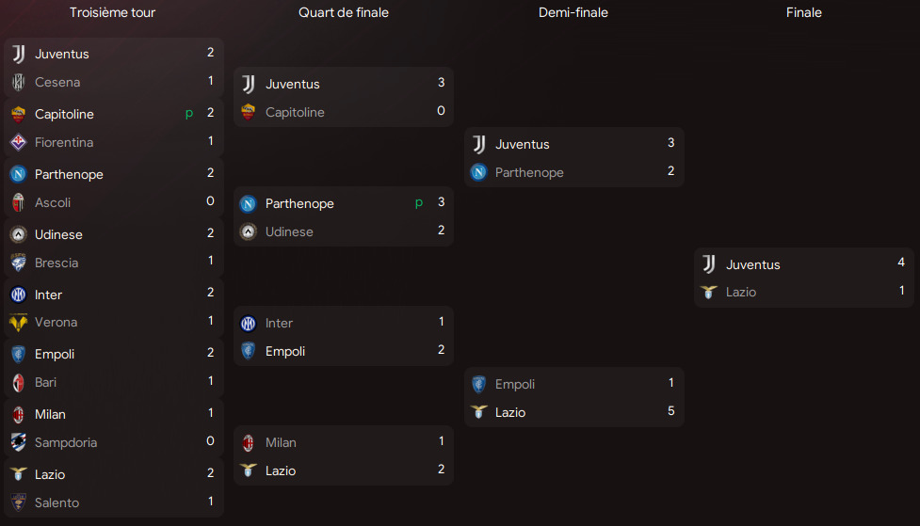920x526 pixels.
Task: Click the Brescia team crest
Action: 18,263
